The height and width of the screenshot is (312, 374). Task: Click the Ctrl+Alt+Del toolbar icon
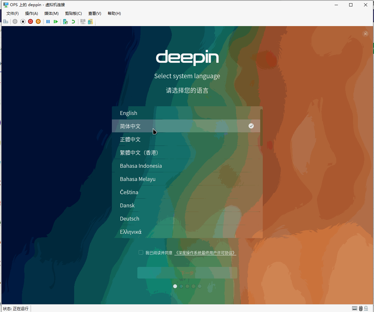point(6,22)
